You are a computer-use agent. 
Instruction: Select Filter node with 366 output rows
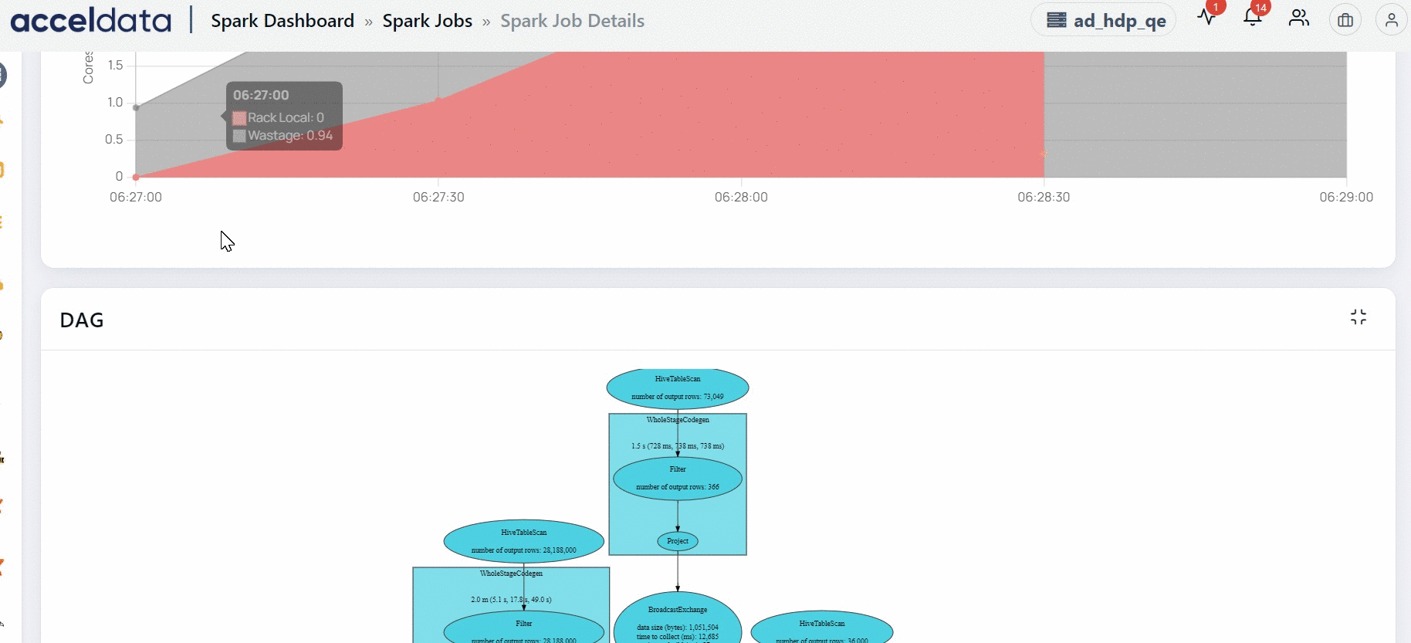(678, 479)
